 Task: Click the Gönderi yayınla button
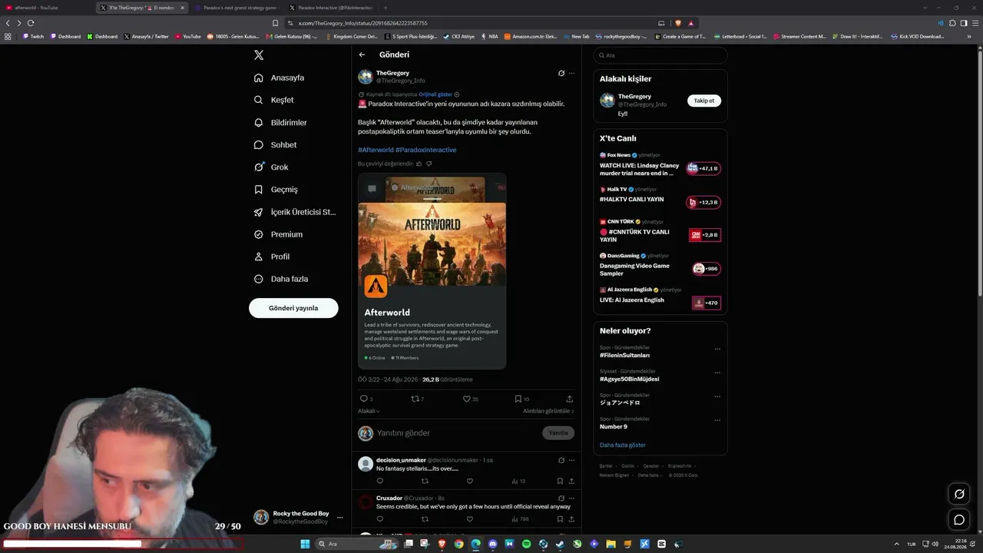pos(293,308)
